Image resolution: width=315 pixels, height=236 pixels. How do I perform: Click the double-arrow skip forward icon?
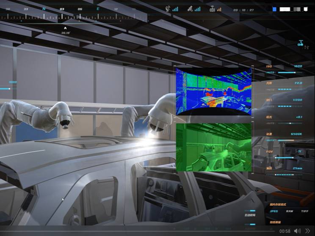tap(307, 231)
